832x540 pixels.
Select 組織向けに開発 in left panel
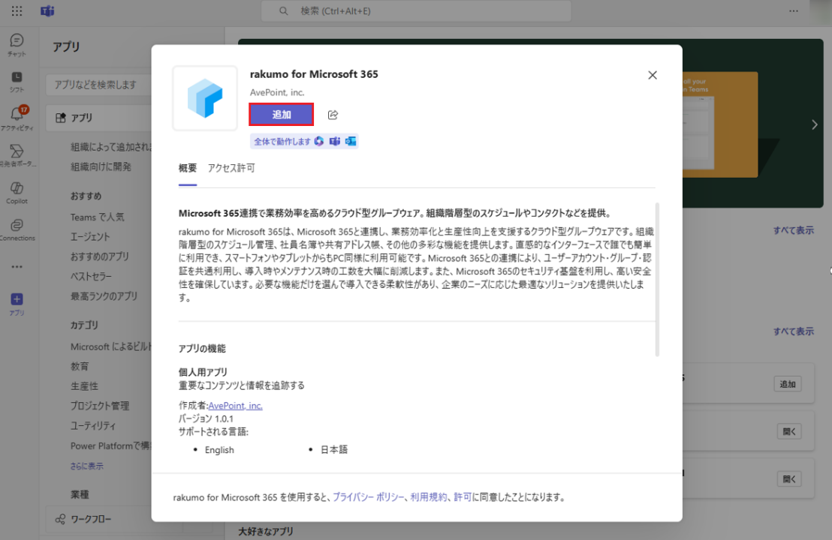[x=101, y=166]
